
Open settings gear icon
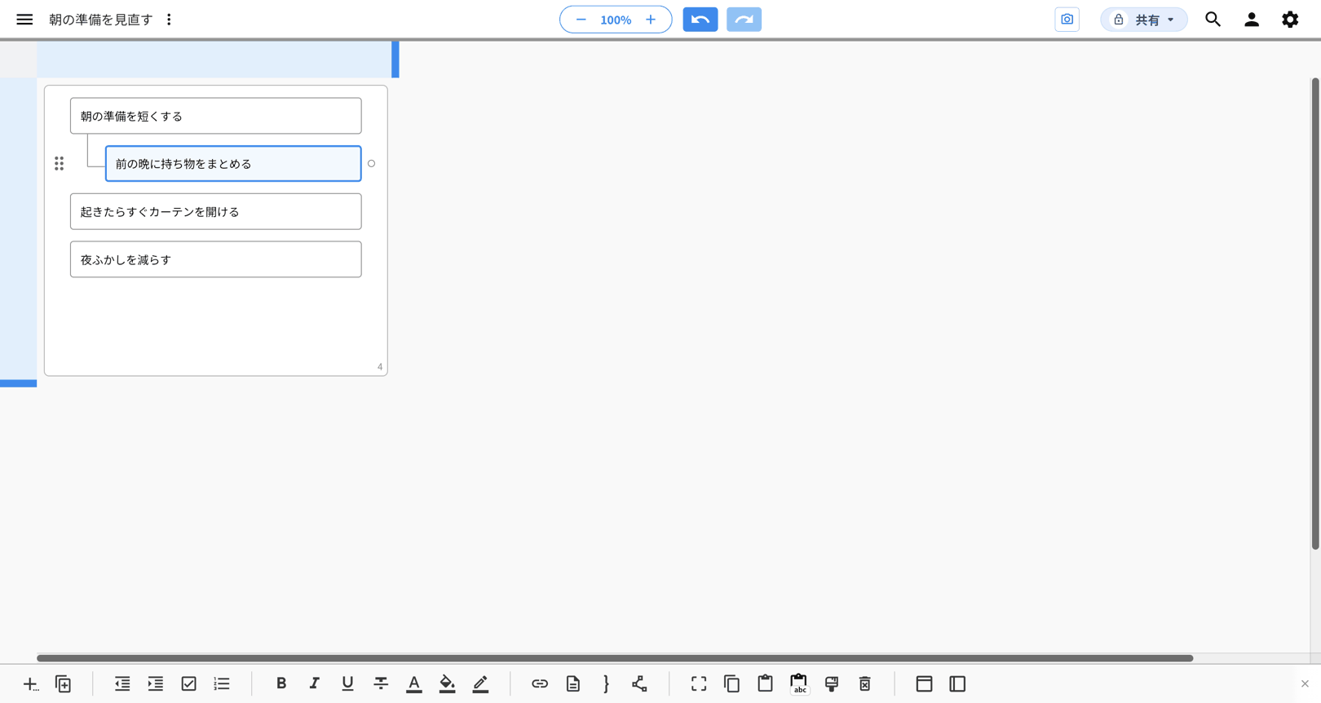pos(1290,20)
